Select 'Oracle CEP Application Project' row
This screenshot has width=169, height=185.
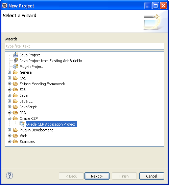pyautogui.click(x=51, y=124)
